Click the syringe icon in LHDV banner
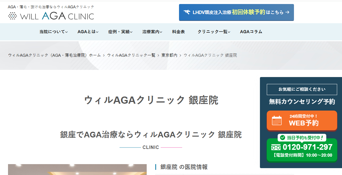 (x=187, y=12)
